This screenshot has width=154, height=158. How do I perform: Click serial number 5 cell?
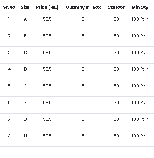(9, 86)
